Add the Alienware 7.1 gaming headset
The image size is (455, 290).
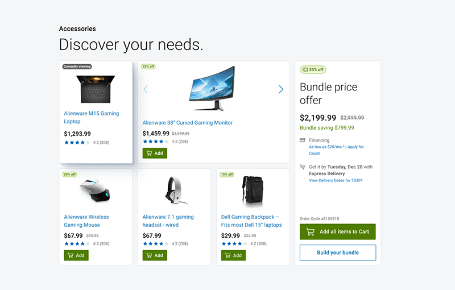(x=155, y=255)
